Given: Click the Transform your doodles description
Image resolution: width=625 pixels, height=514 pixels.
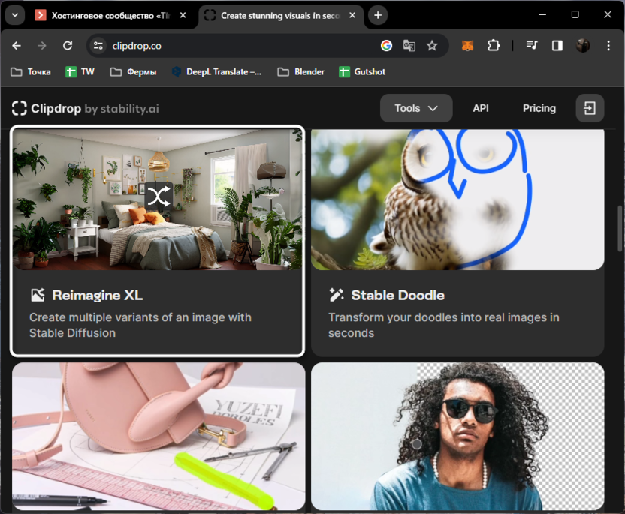Looking at the screenshot, I should click(444, 325).
